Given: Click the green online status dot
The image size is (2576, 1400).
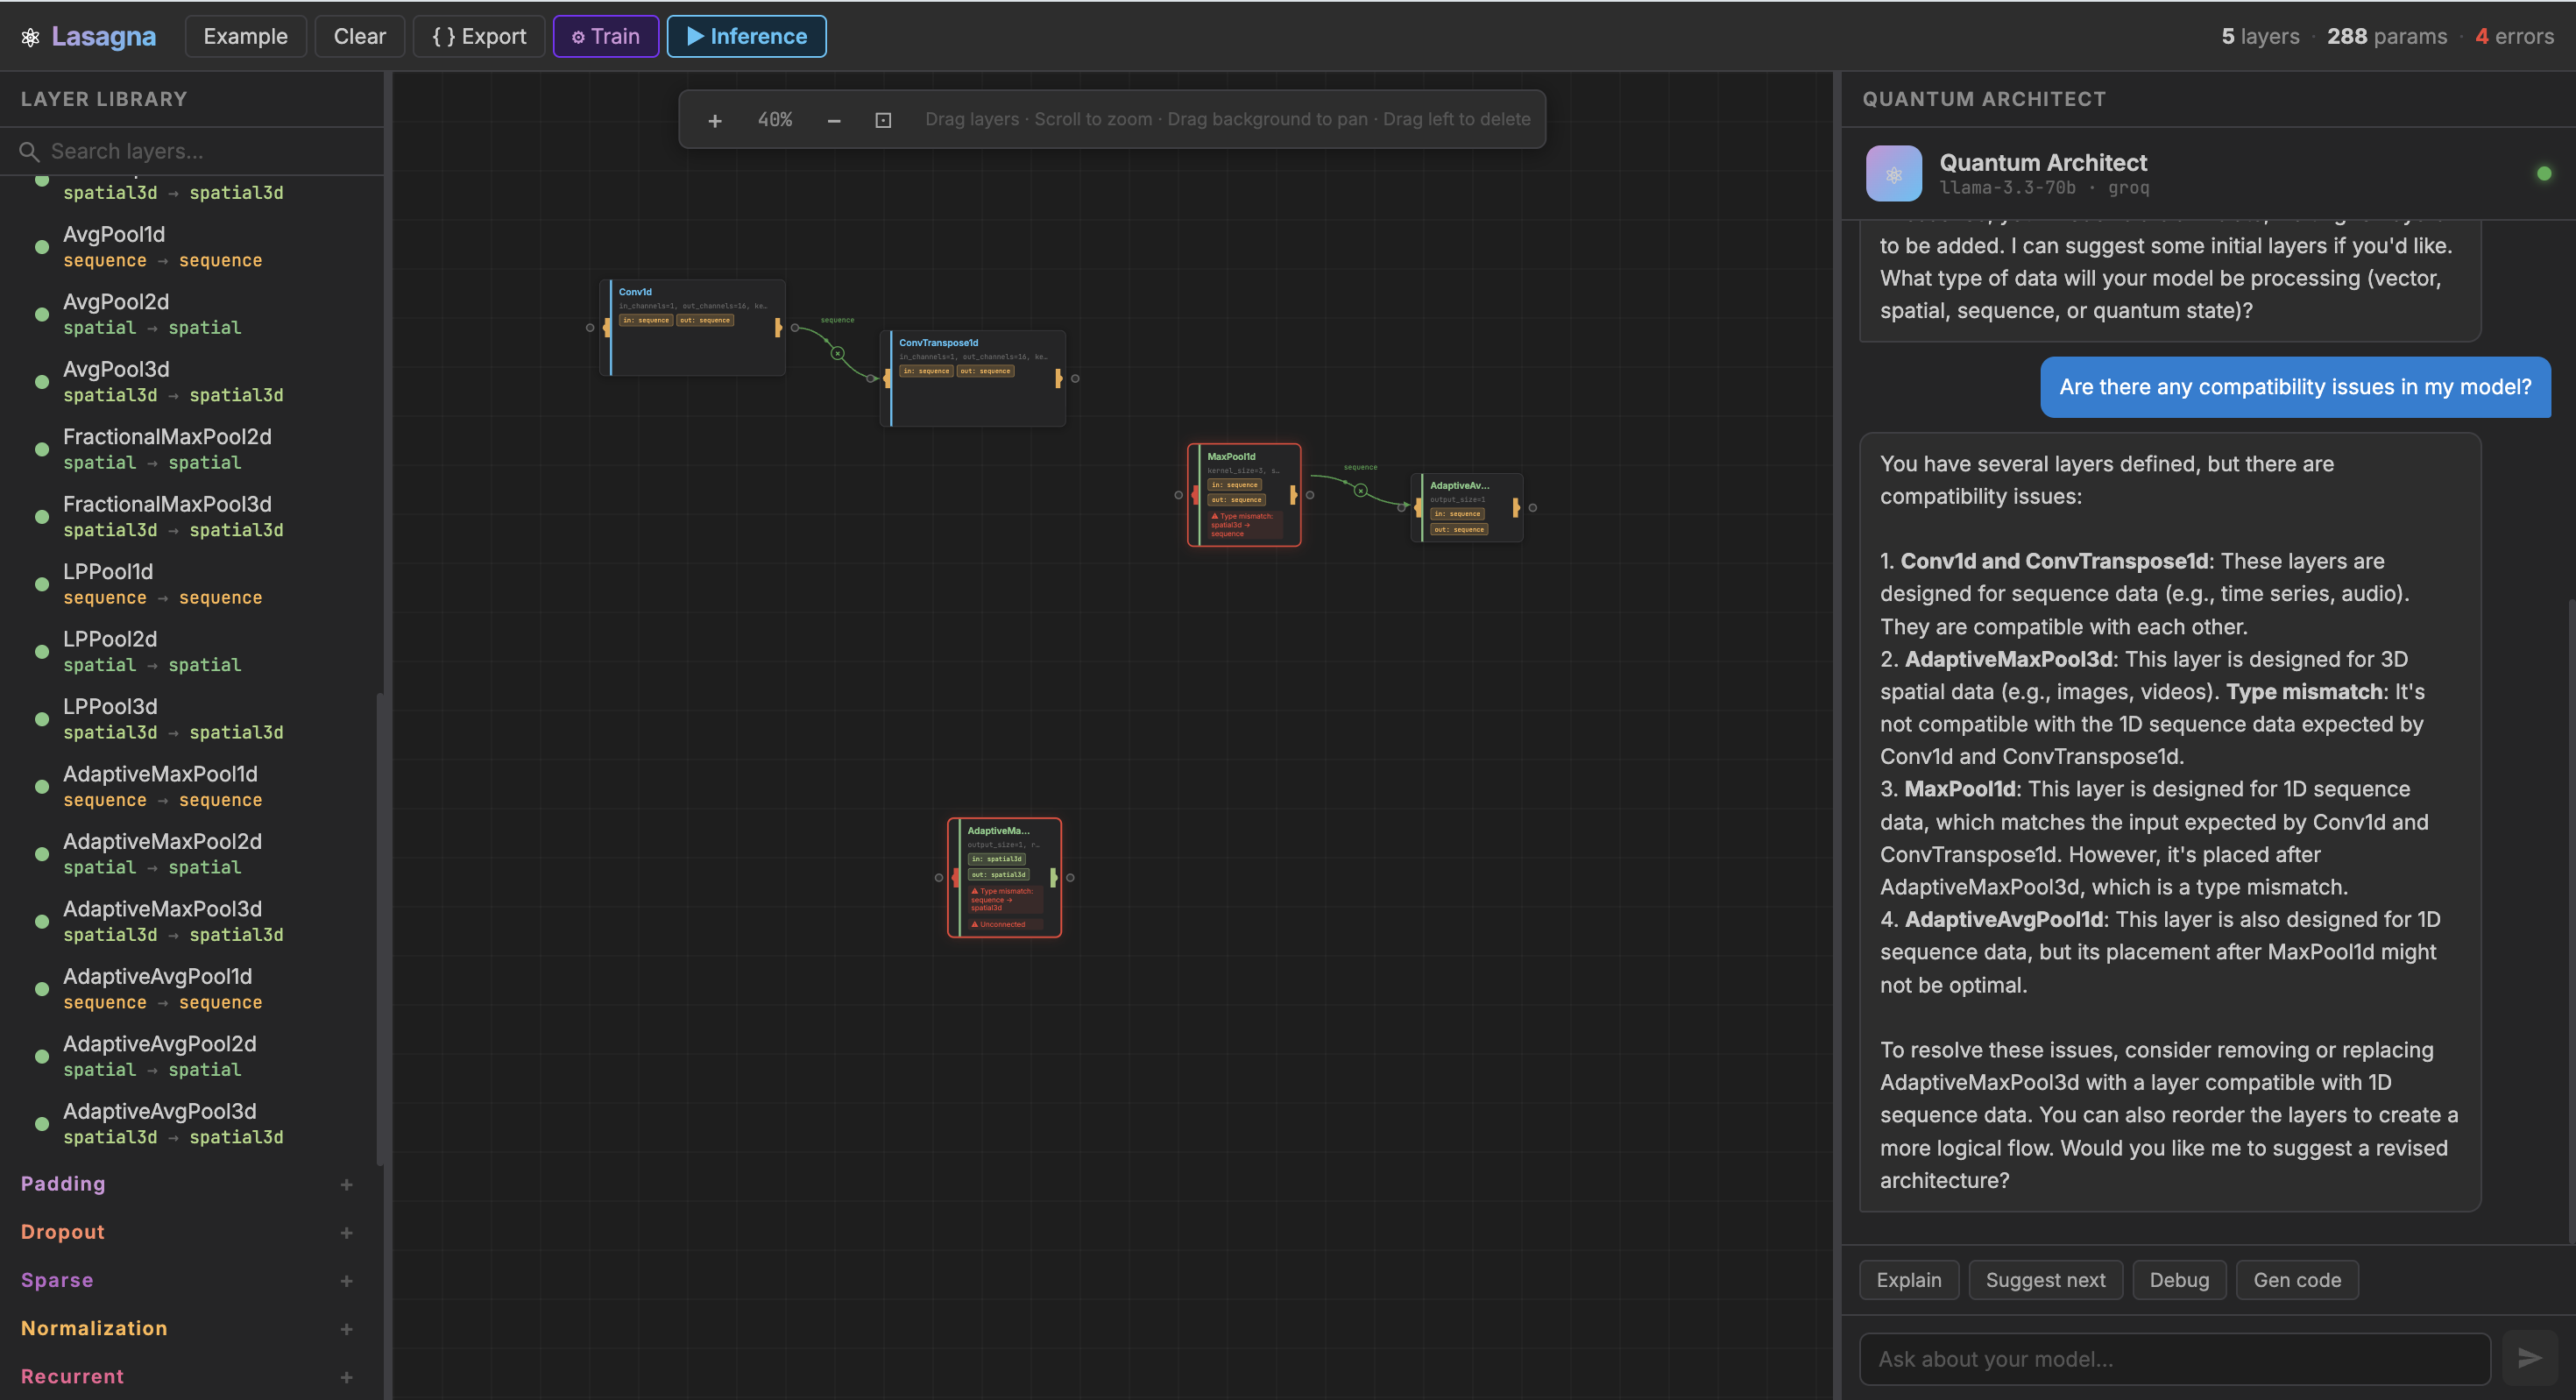Looking at the screenshot, I should pyautogui.click(x=2544, y=174).
